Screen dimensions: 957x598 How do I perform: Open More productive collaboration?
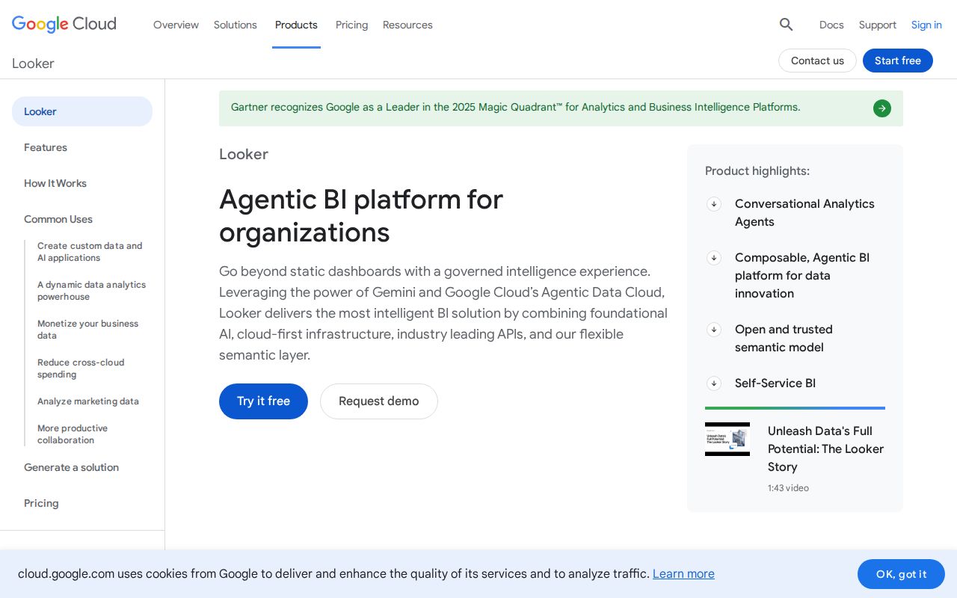pos(73,434)
